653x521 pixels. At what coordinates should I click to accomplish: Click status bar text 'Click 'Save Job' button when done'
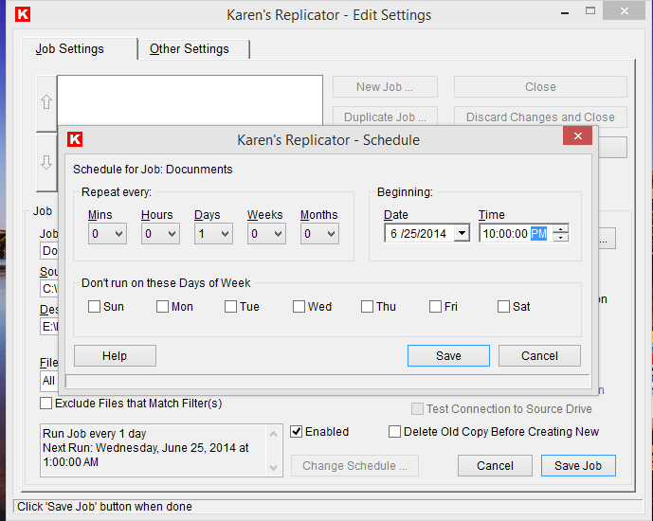tap(104, 507)
